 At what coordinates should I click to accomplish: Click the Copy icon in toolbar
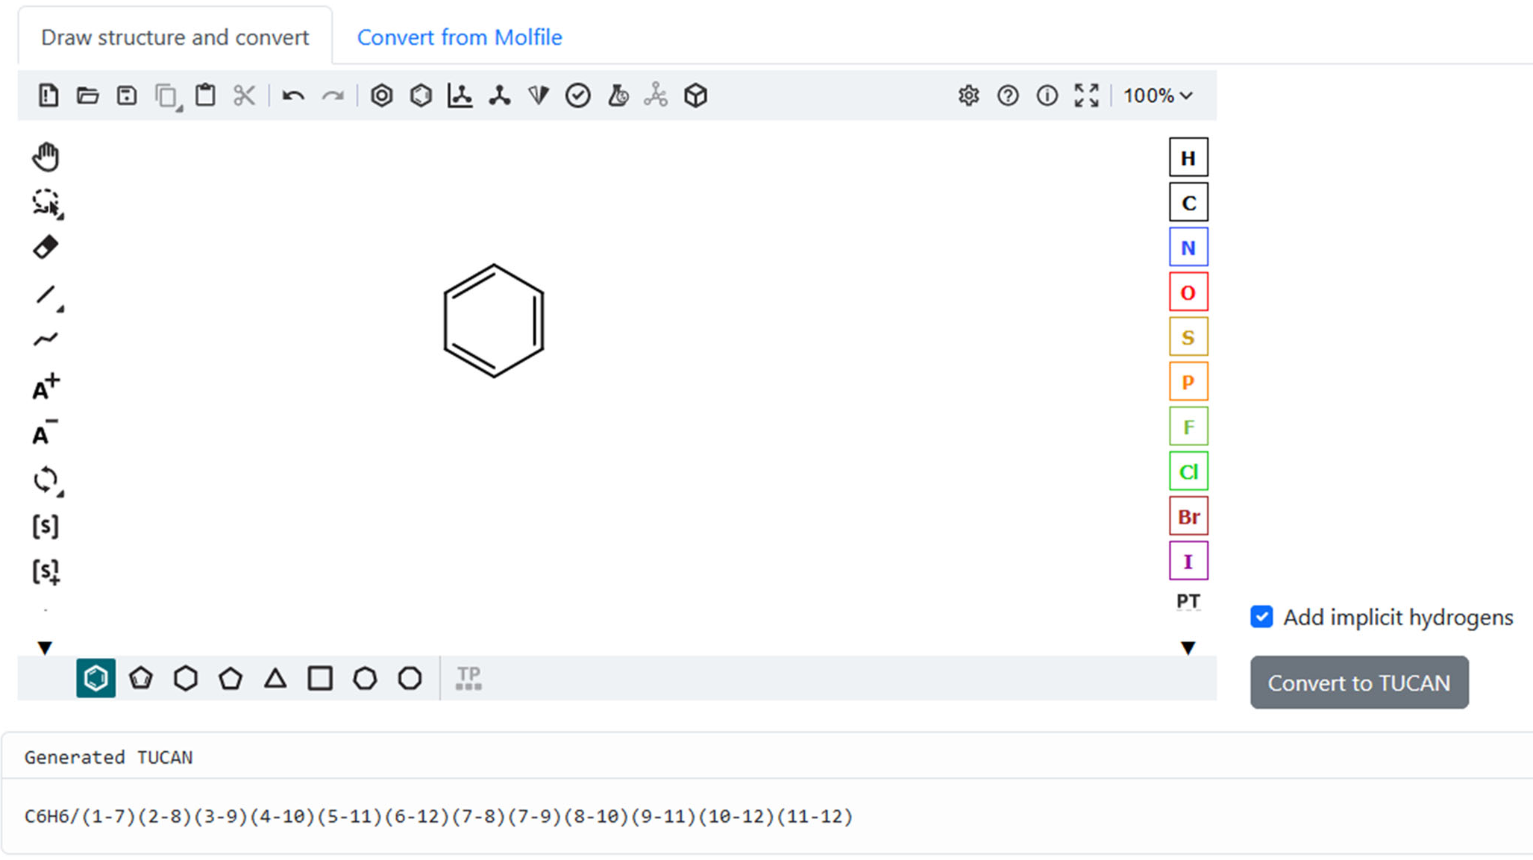(x=167, y=95)
